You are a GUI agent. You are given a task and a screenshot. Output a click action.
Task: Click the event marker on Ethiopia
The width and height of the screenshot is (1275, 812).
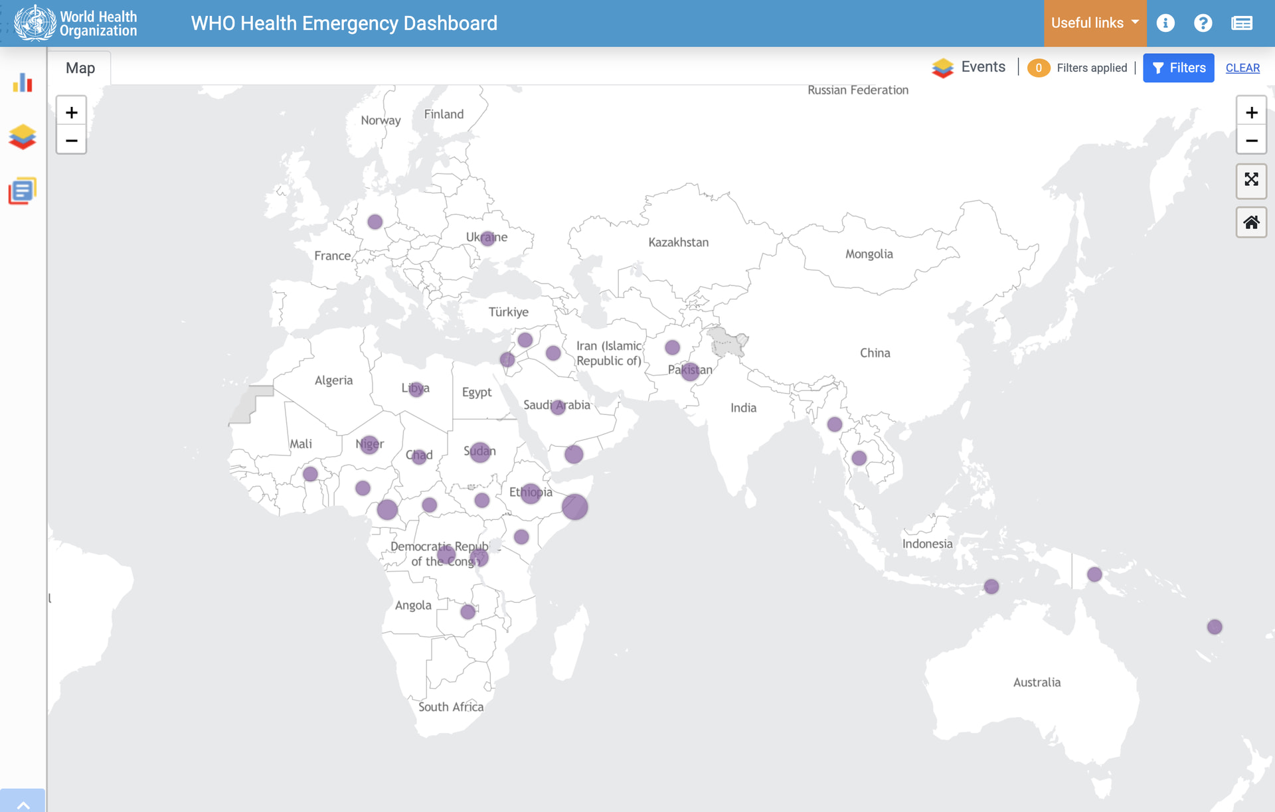(530, 493)
